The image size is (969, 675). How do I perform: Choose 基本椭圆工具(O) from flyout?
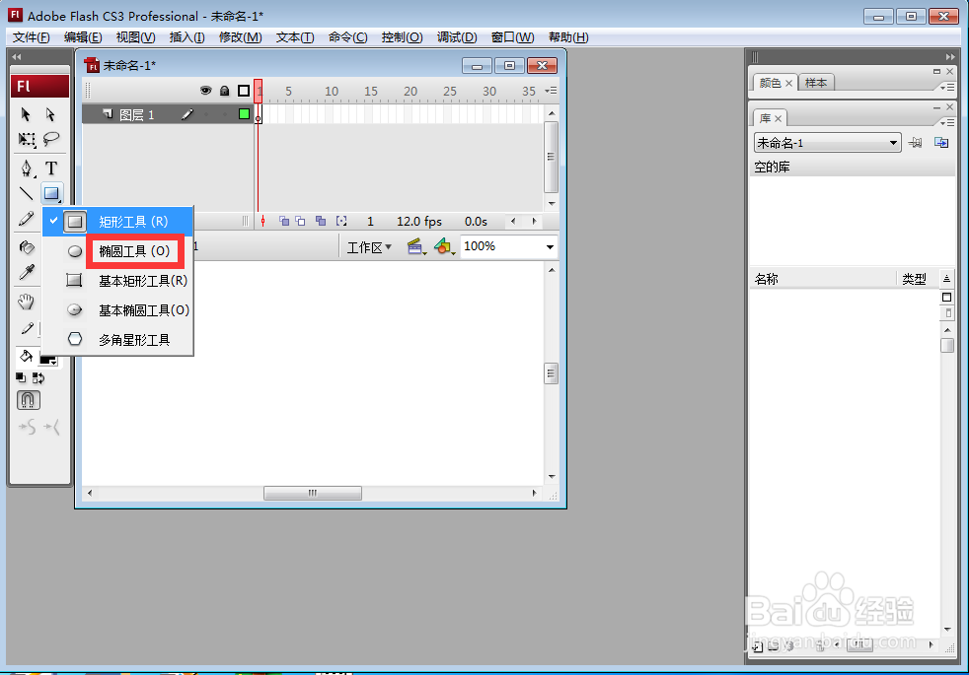pyautogui.click(x=118, y=310)
